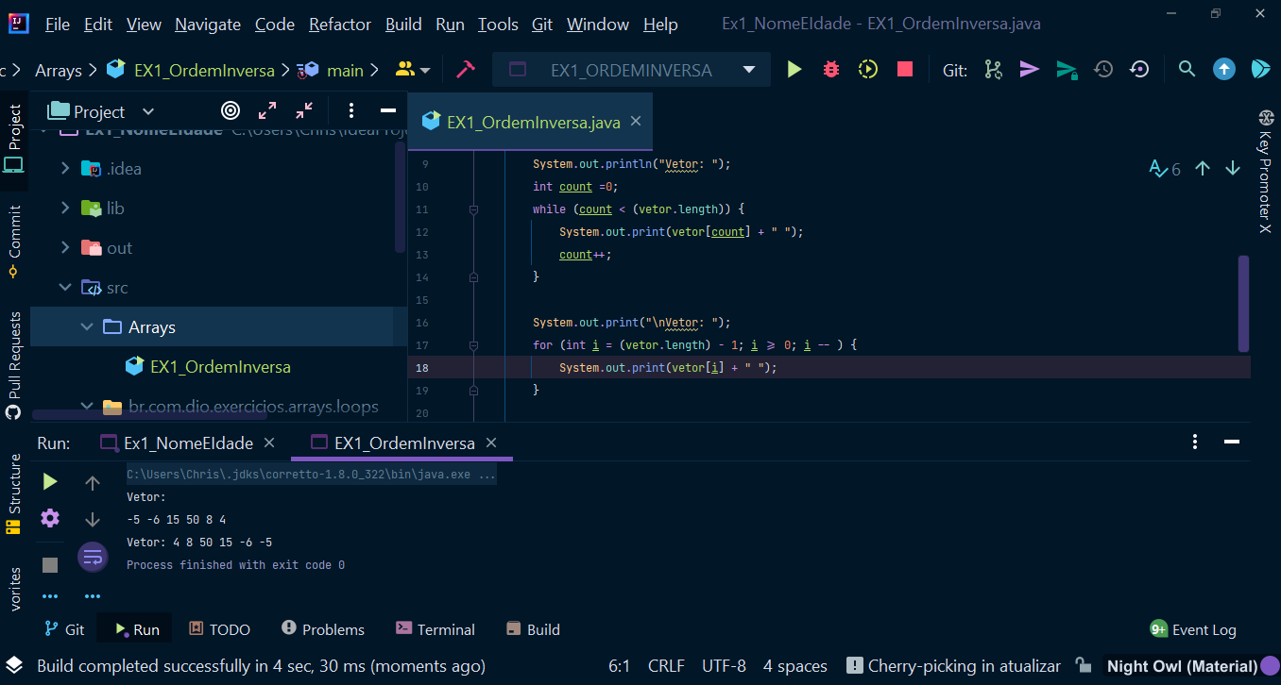
Task: Open the Navigate menu
Action: pos(208,25)
